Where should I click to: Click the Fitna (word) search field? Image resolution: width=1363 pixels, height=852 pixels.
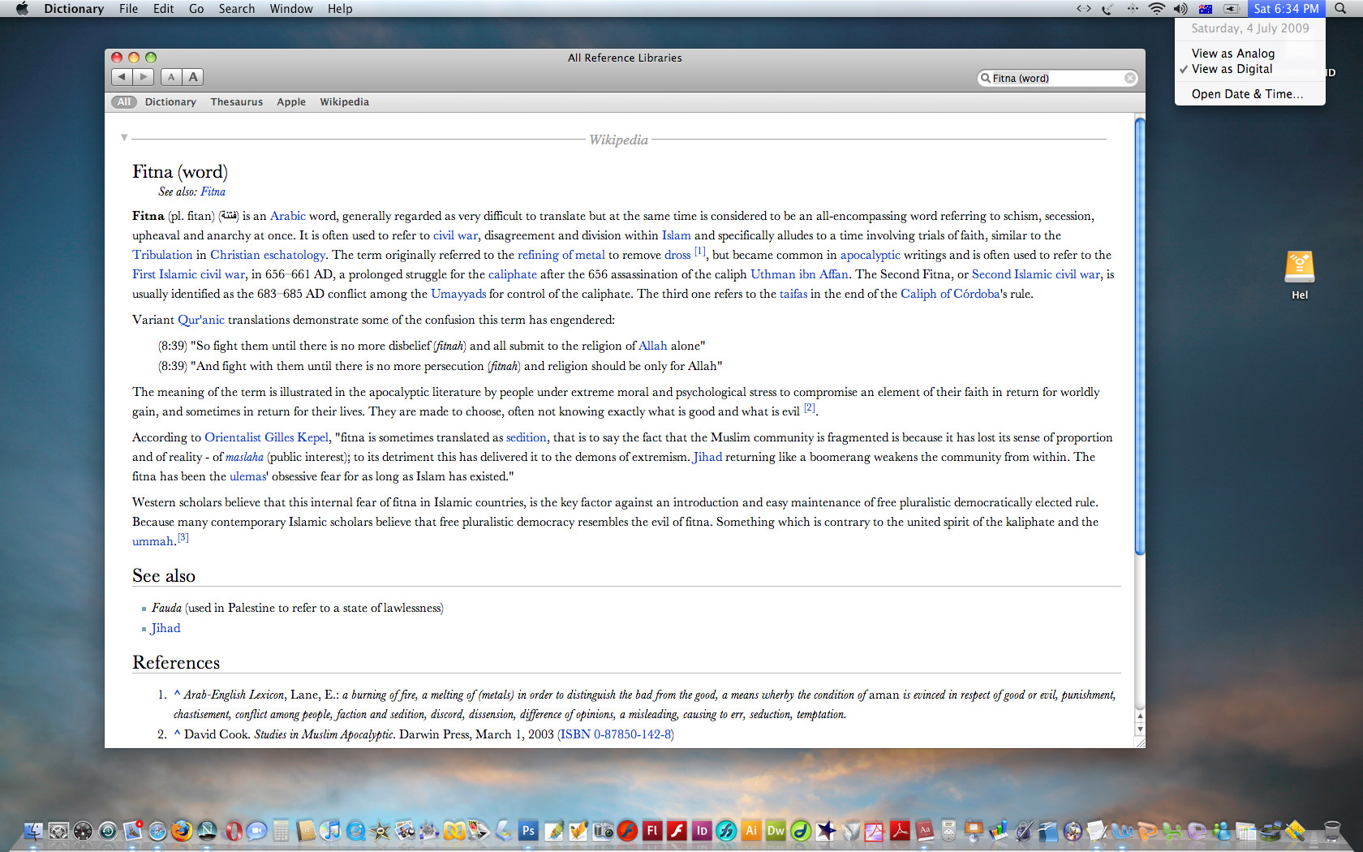pyautogui.click(x=1057, y=78)
